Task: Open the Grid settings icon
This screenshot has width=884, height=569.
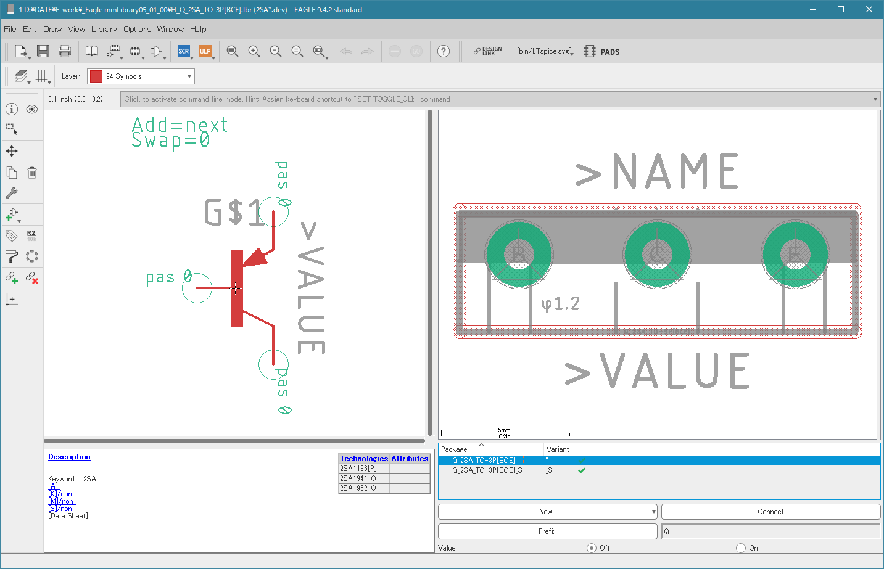Action: pos(42,76)
